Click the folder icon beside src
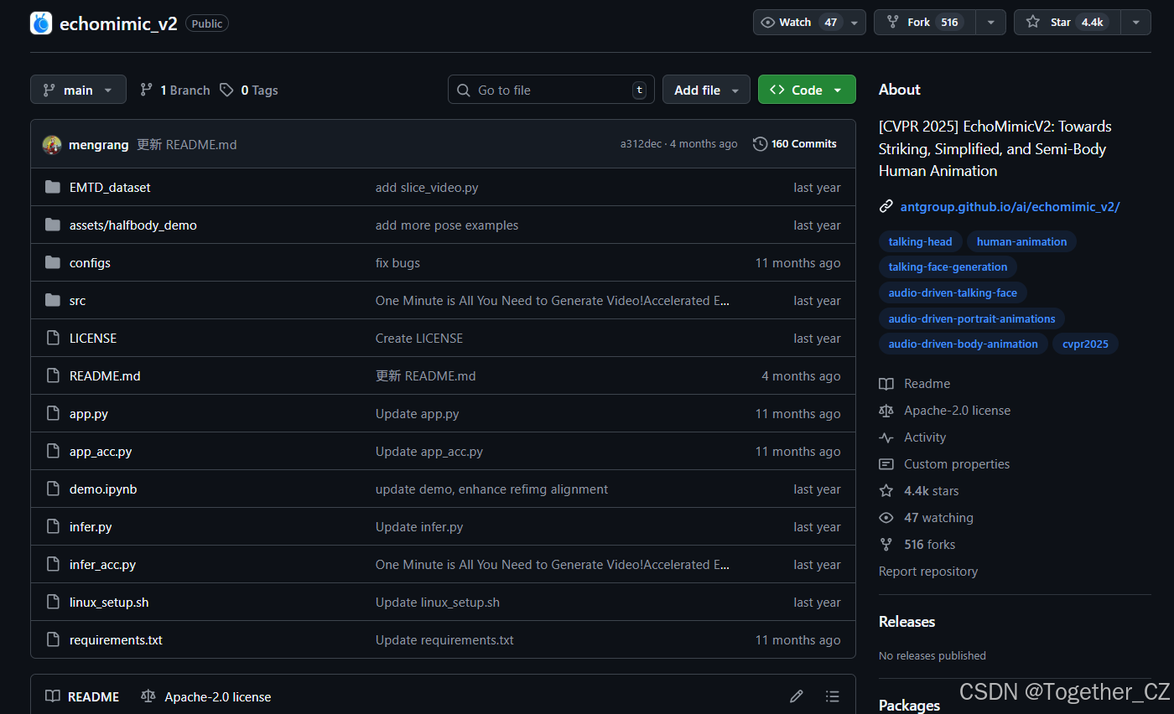 point(53,300)
